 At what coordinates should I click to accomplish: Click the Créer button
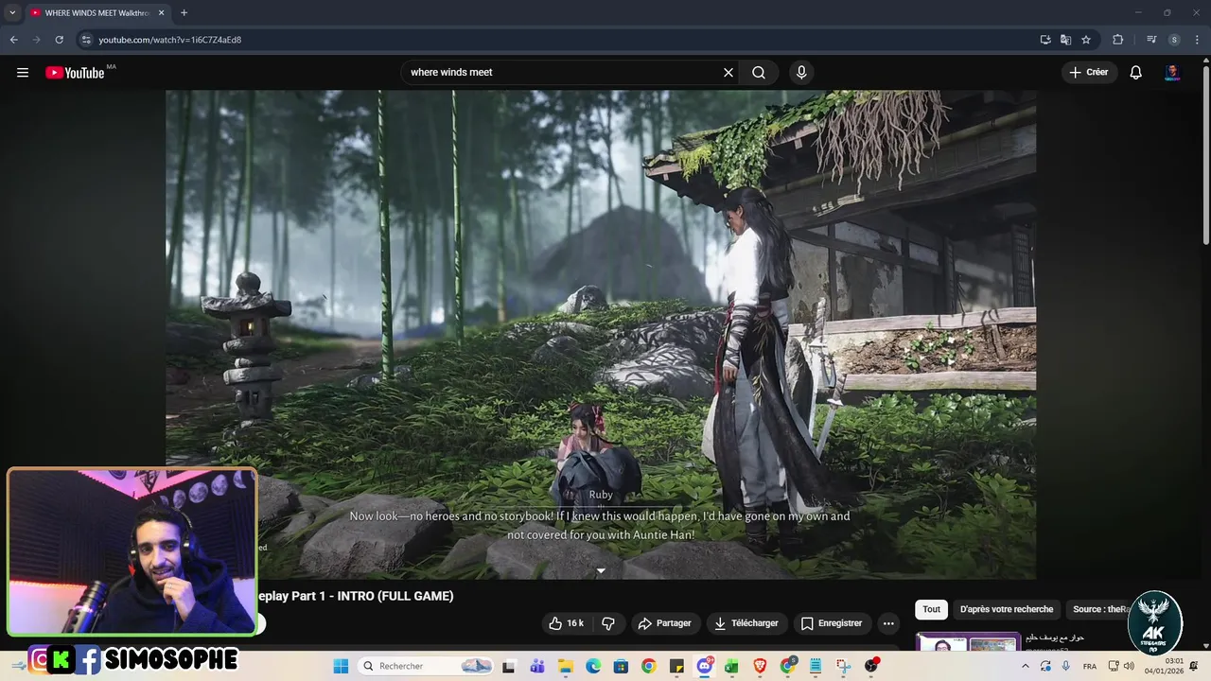[1089, 73]
